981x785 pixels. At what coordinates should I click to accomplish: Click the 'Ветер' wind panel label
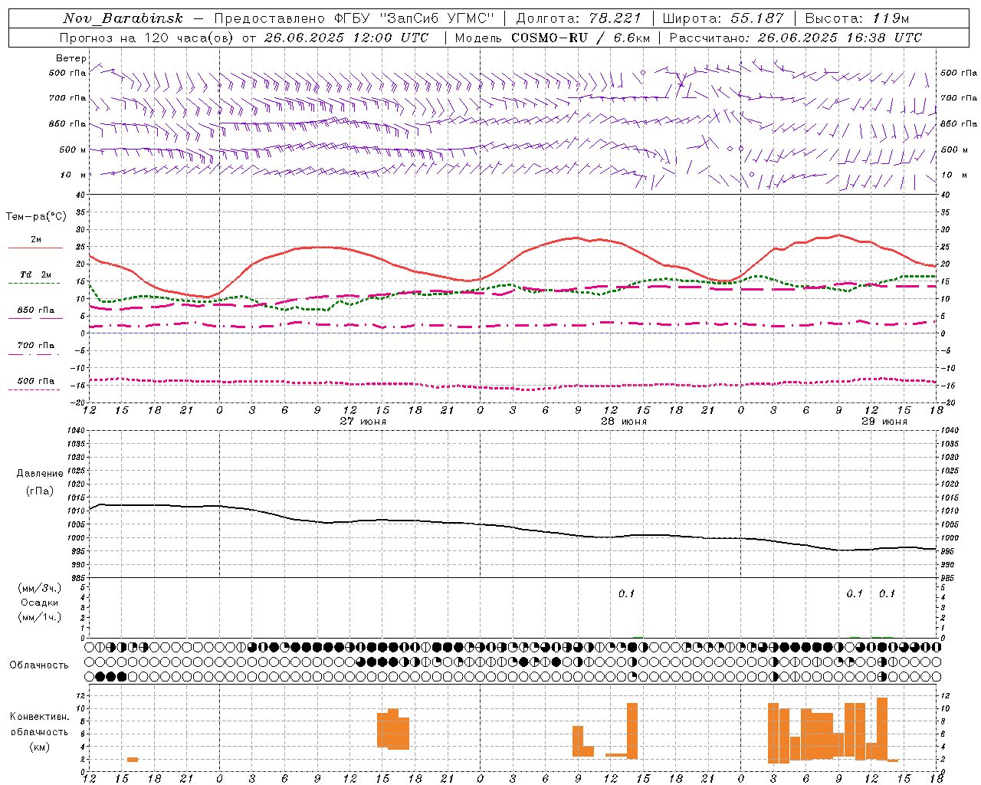[71, 58]
